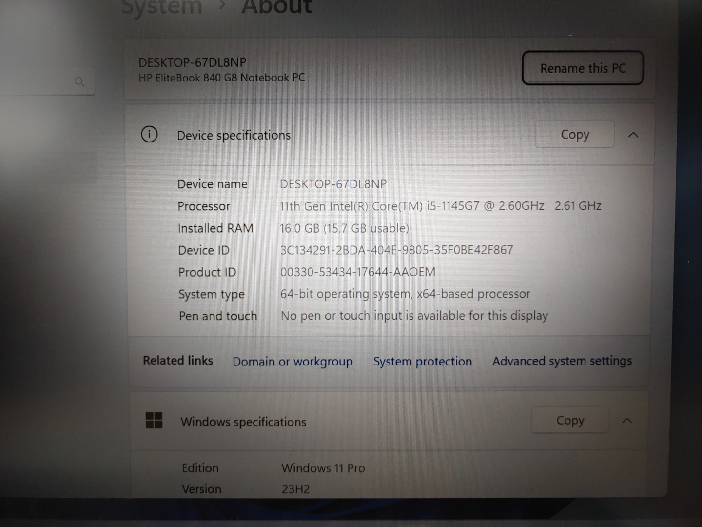702x527 pixels.
Task: Click the Product ID label
Action: click(x=207, y=272)
